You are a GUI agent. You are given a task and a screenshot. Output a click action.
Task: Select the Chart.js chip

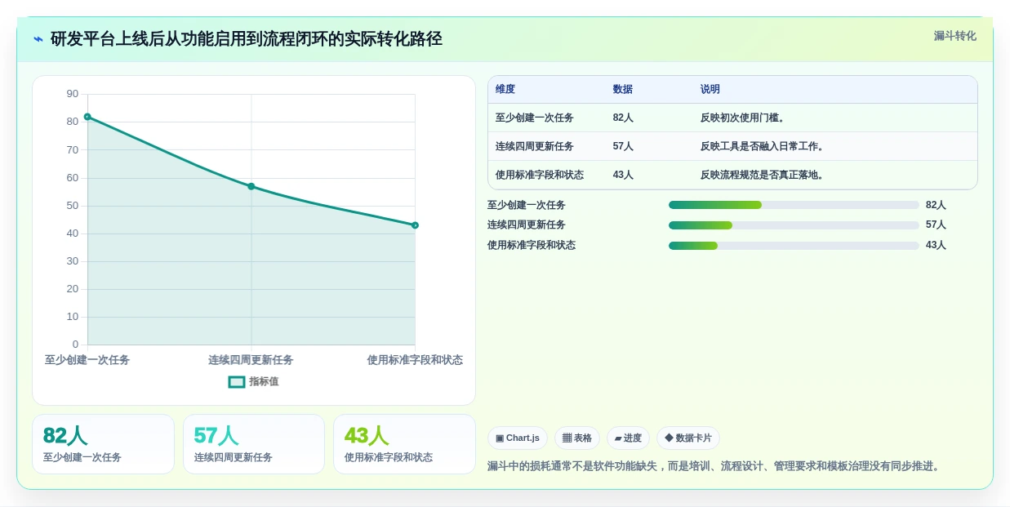pyautogui.click(x=518, y=438)
